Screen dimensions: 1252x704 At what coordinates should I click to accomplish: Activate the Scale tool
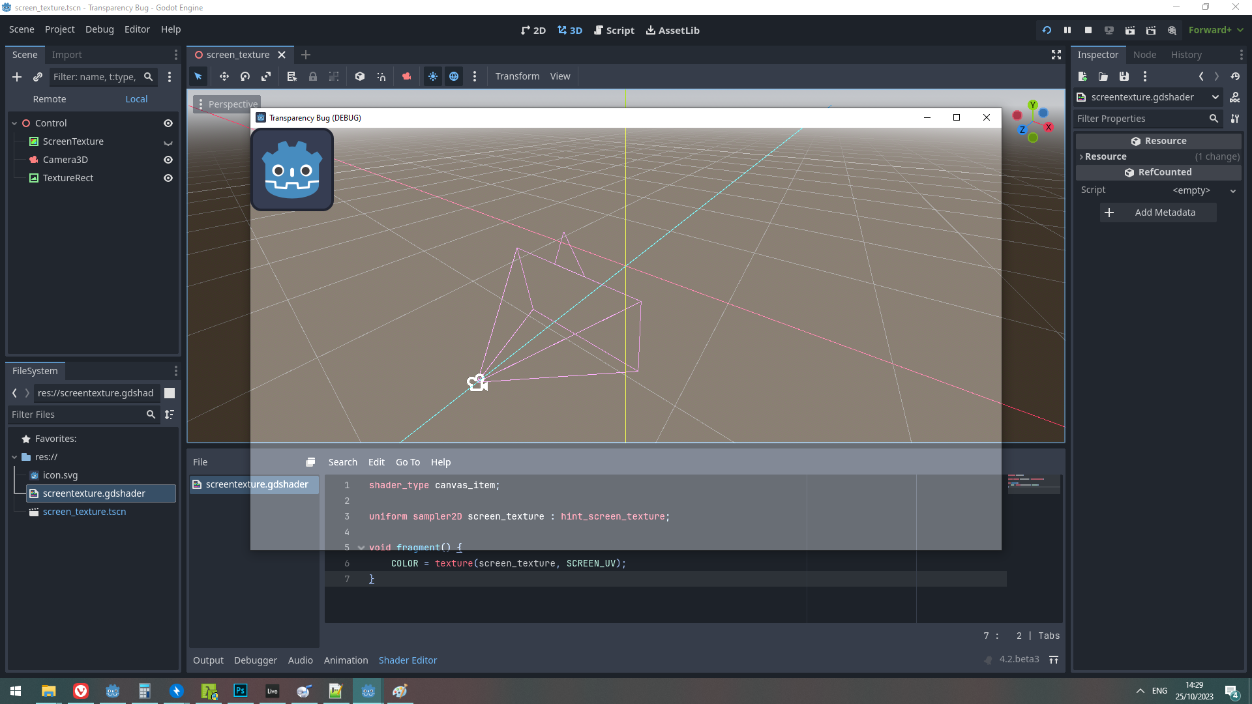coord(265,76)
